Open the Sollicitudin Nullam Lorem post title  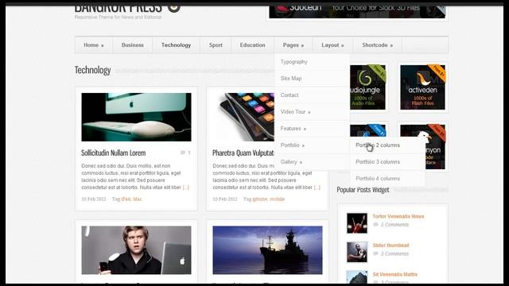113,153
